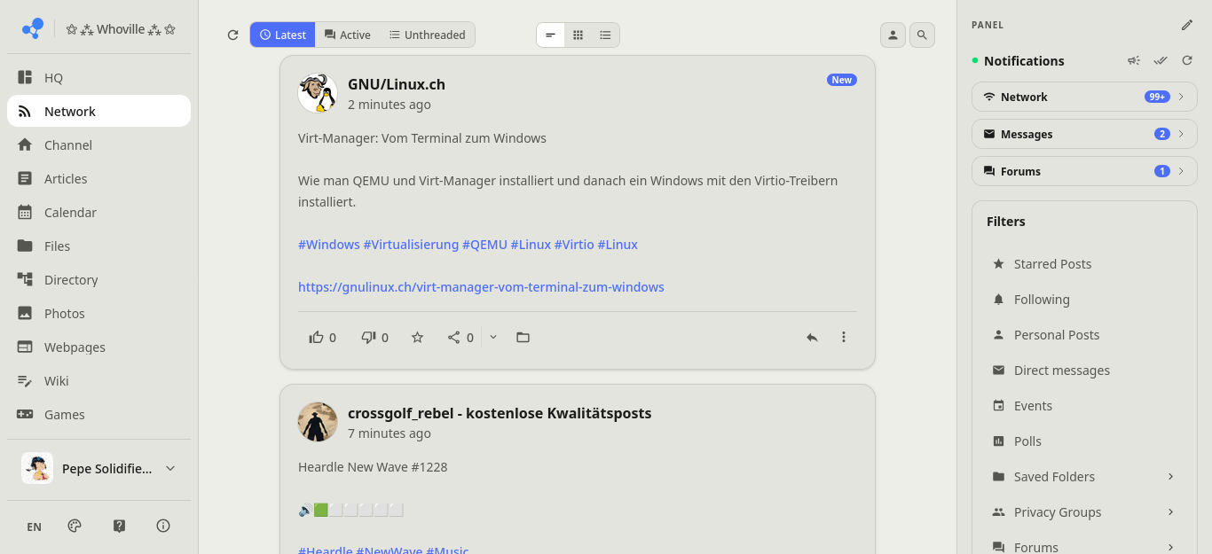Click the Photos sidebar icon
This screenshot has height=554, width=1212.
[25, 313]
